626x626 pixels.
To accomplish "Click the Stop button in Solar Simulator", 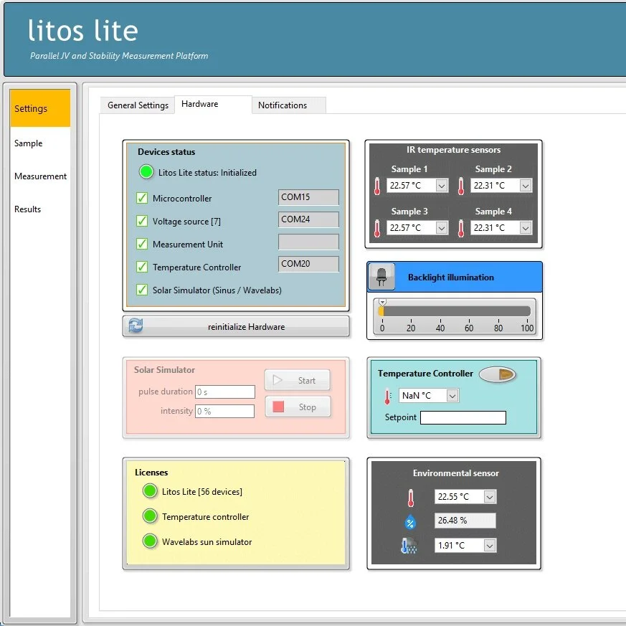I will tap(298, 407).
